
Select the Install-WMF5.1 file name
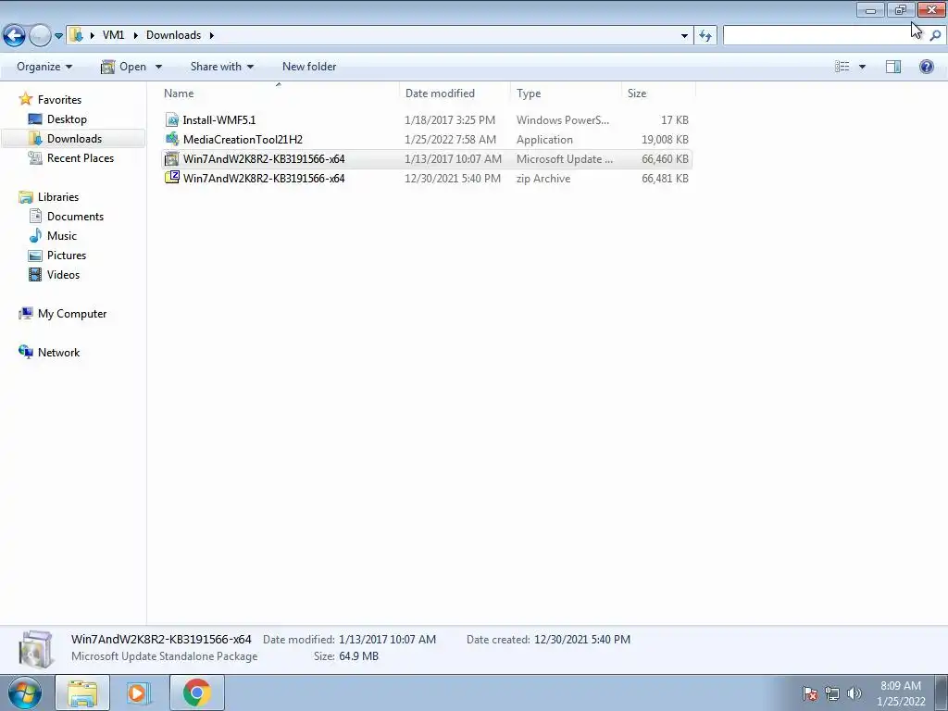tap(219, 119)
